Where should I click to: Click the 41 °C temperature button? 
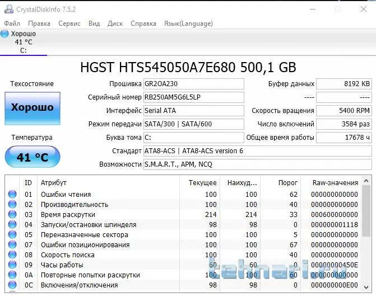click(33, 157)
